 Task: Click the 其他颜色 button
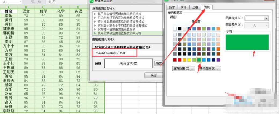210,69
